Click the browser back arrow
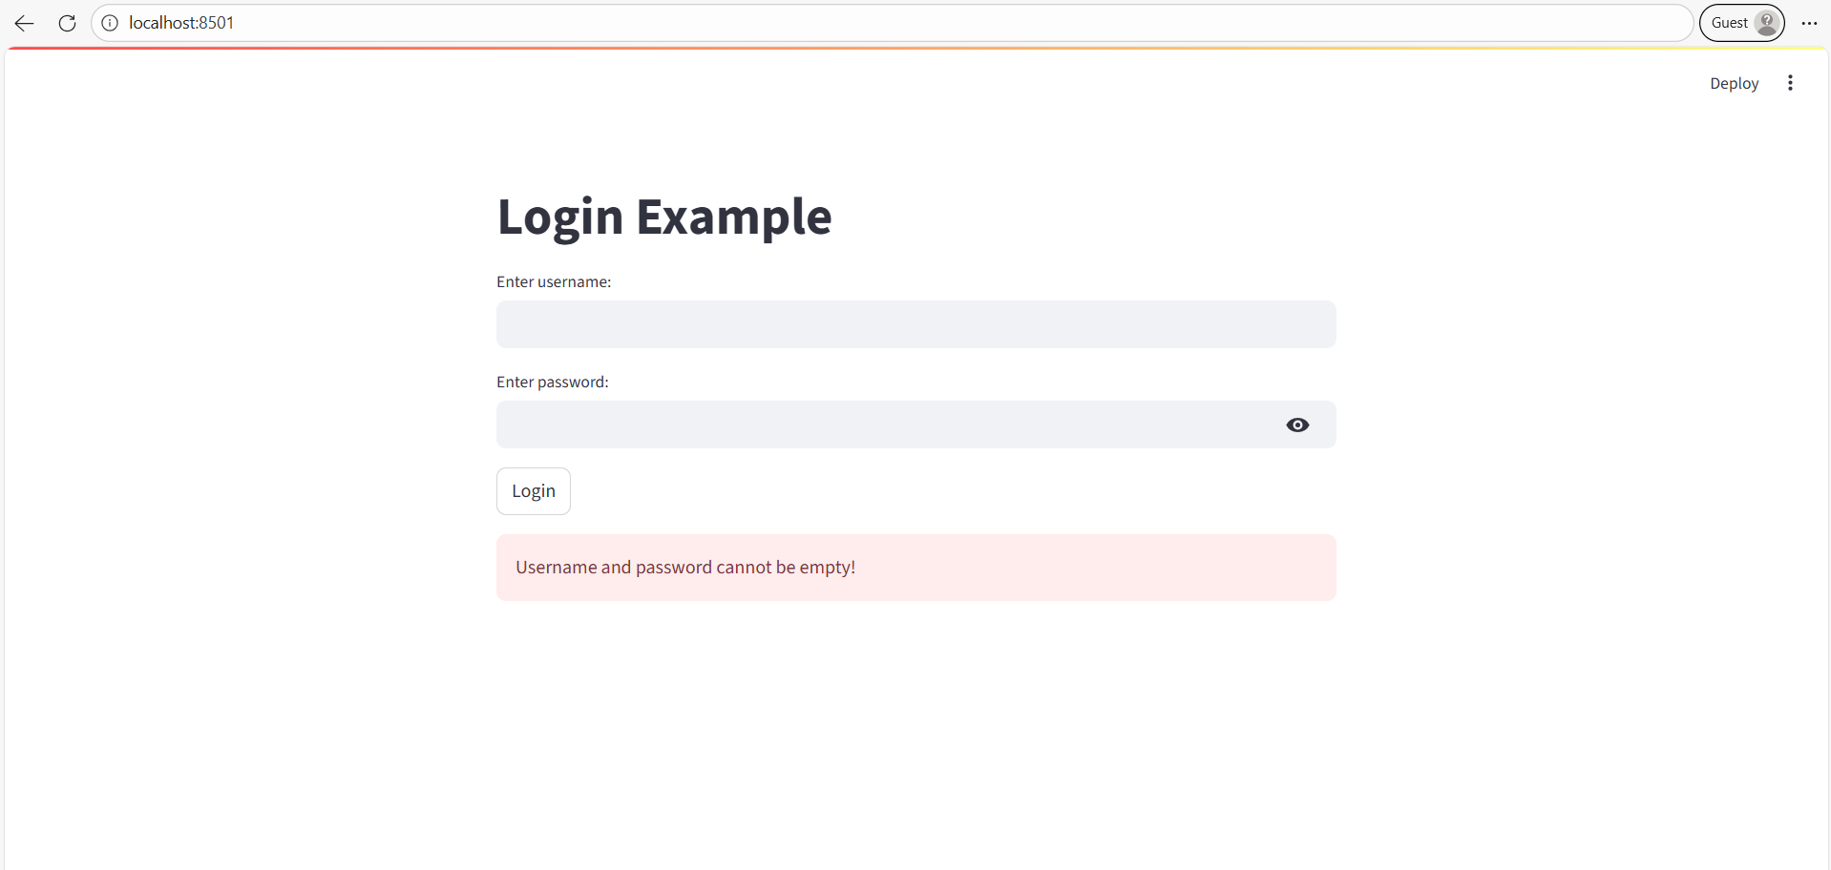Screen dimensions: 1831x870 [x=23, y=23]
